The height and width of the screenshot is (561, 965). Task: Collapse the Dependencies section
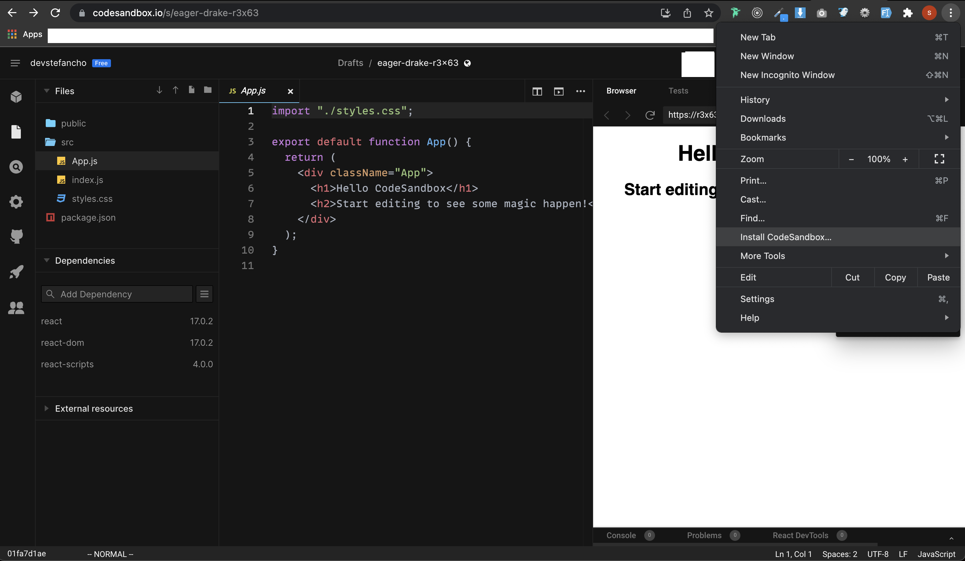47,260
